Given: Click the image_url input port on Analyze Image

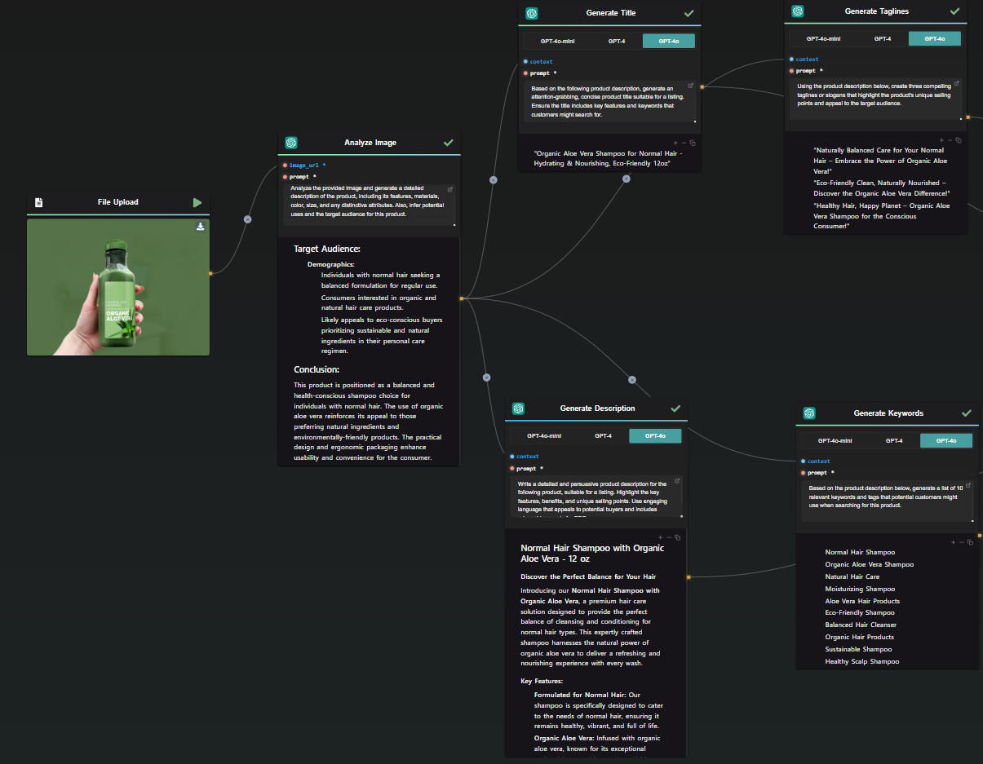Looking at the screenshot, I should [x=285, y=166].
